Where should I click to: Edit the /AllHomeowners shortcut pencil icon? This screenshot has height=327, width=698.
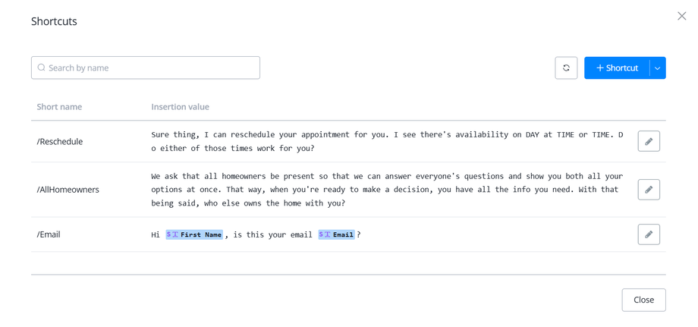pyautogui.click(x=649, y=190)
